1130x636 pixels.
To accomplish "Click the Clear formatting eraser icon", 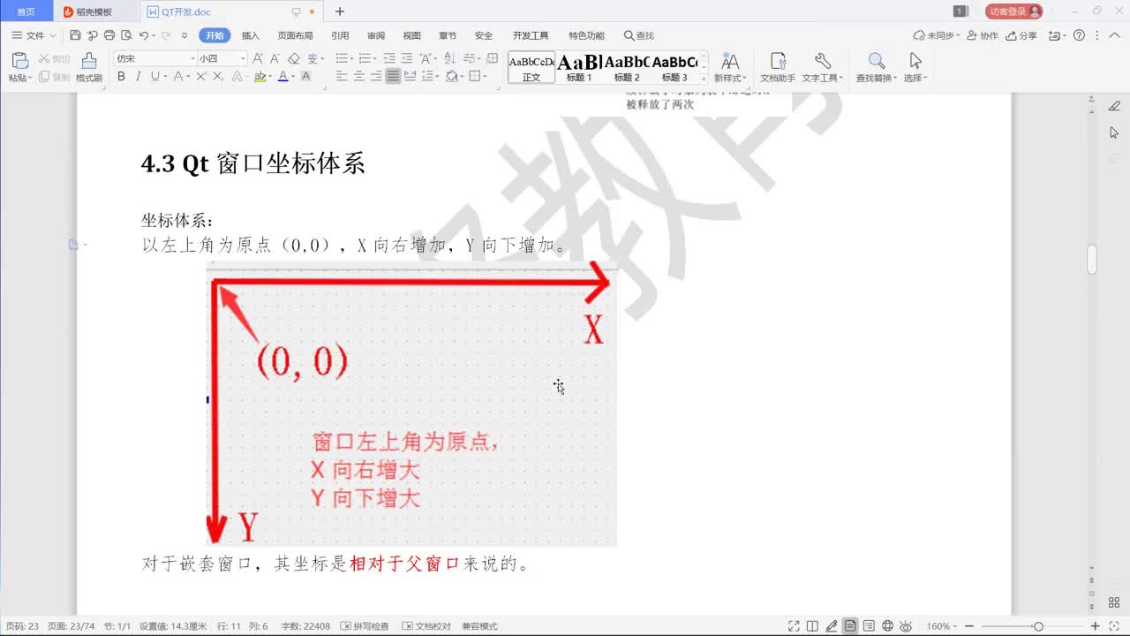I will pos(294,58).
